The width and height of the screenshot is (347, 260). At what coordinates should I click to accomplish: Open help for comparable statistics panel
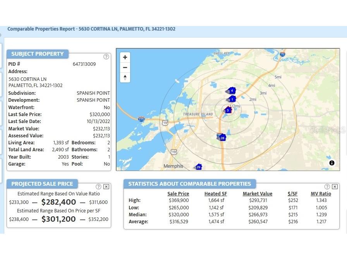pyautogui.click(x=327, y=186)
